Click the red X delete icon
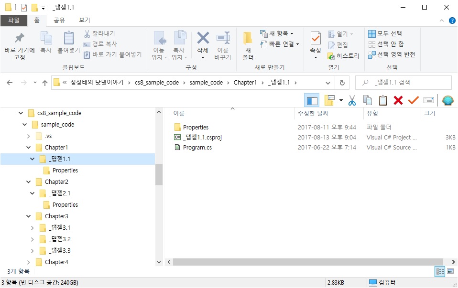Screen dimensions: 458x288 (398, 100)
